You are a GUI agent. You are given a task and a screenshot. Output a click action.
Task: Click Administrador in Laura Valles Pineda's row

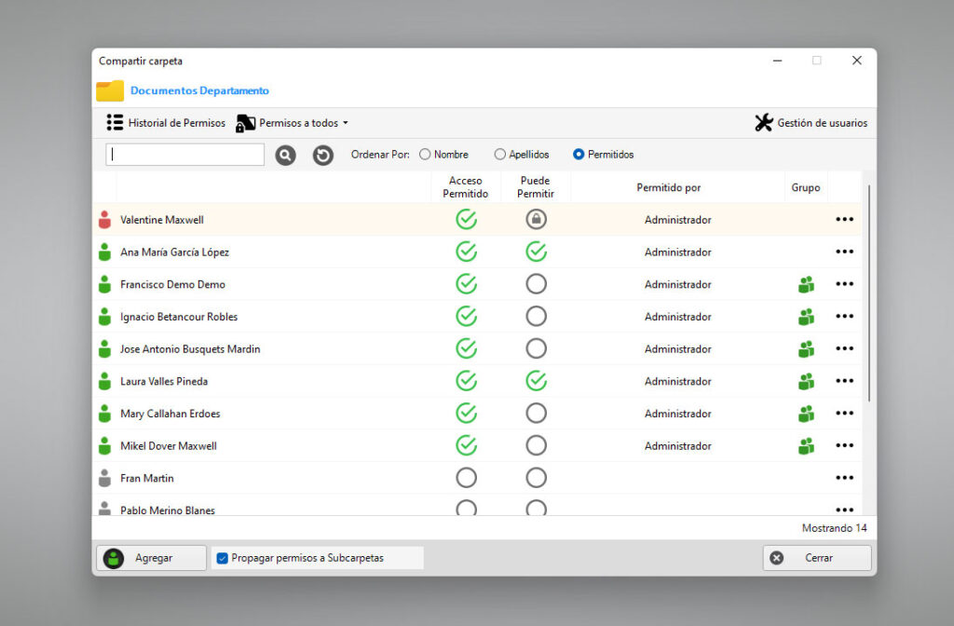678,381
